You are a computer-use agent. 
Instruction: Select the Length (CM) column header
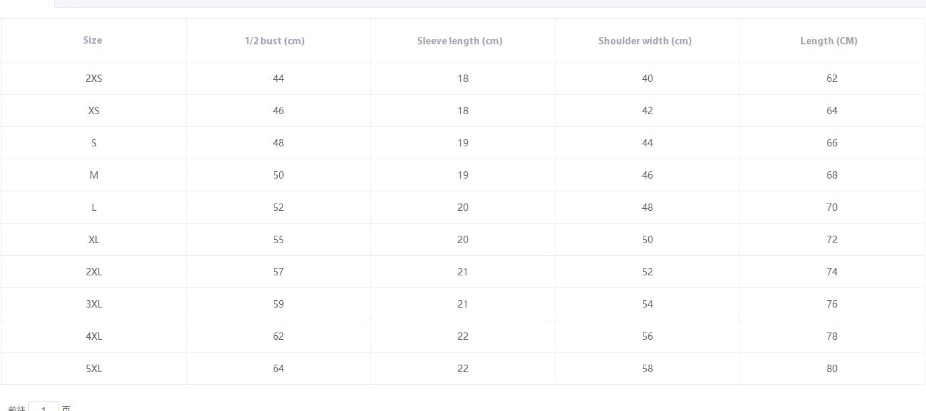(x=829, y=41)
